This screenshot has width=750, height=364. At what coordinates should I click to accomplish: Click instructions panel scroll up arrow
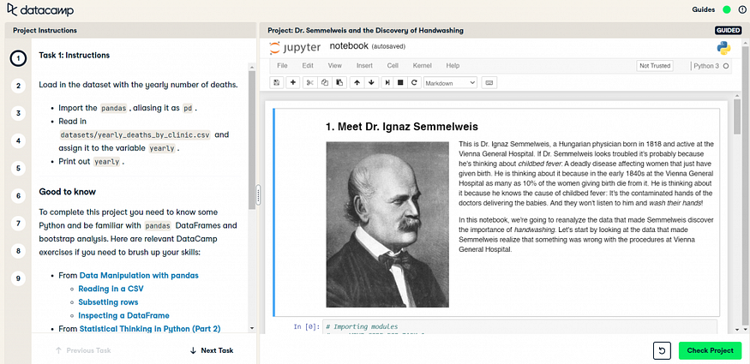252,66
